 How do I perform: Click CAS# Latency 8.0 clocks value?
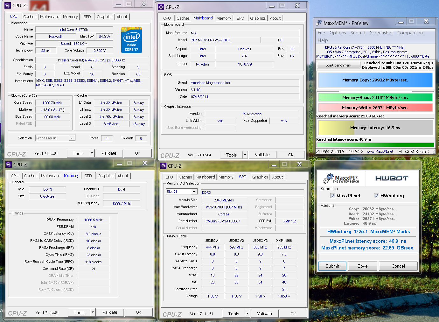(94, 234)
